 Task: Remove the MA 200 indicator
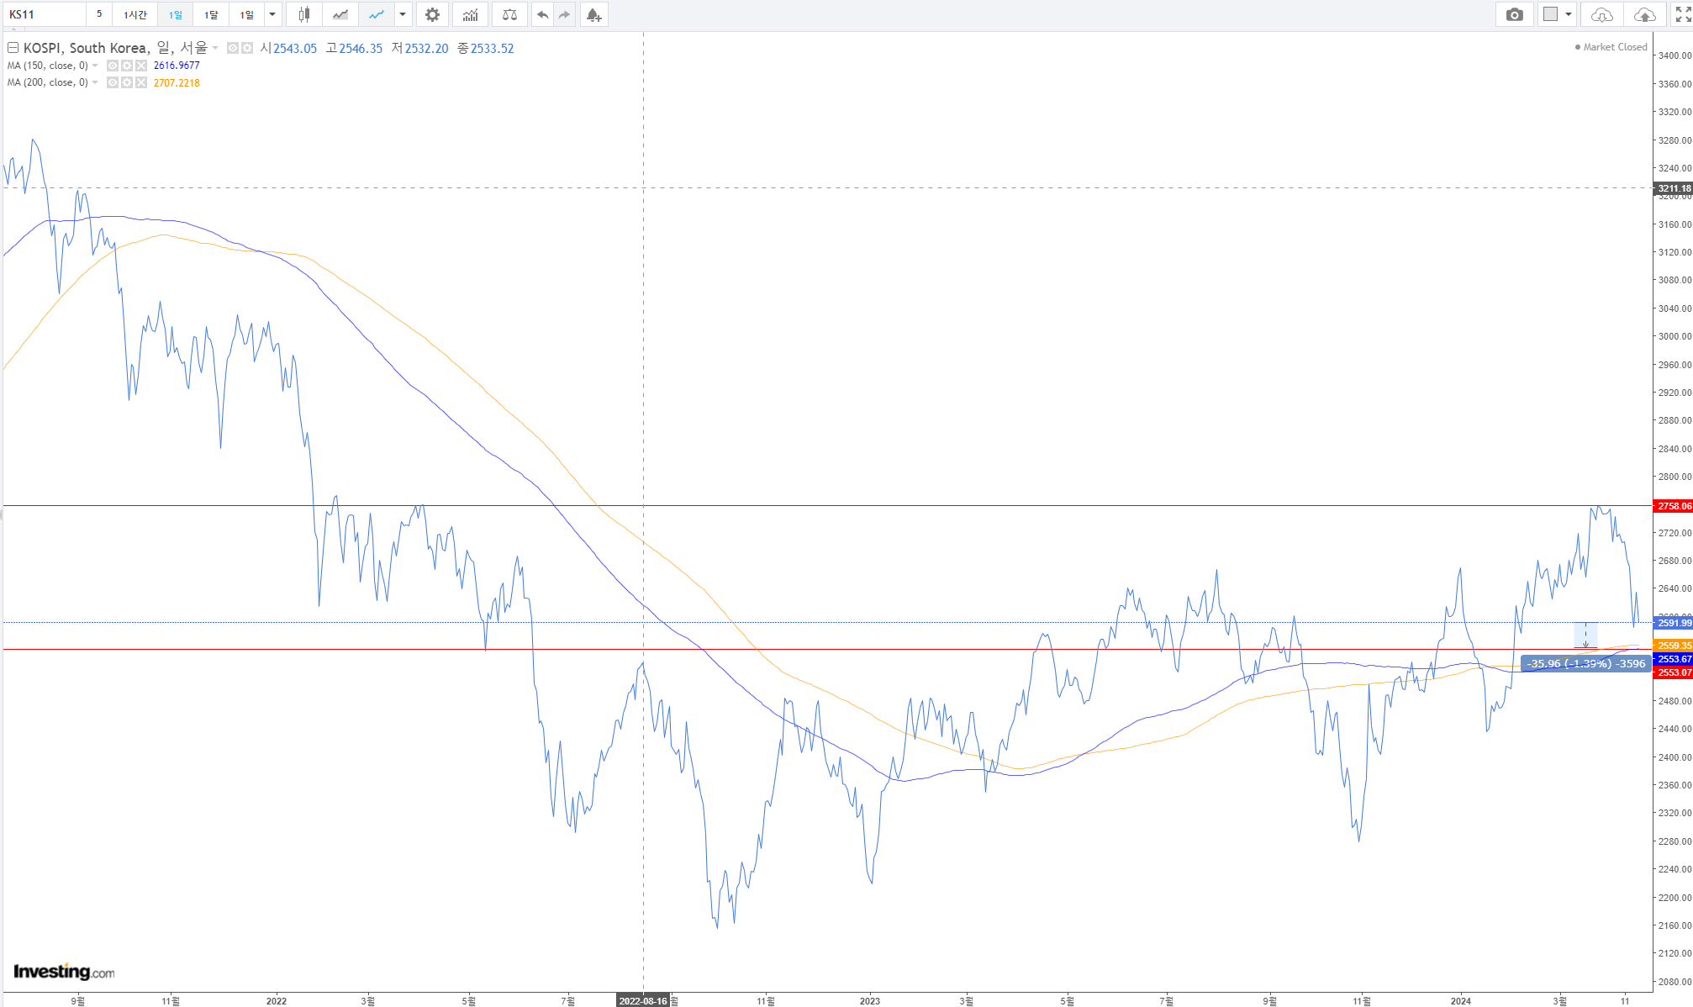tap(141, 82)
